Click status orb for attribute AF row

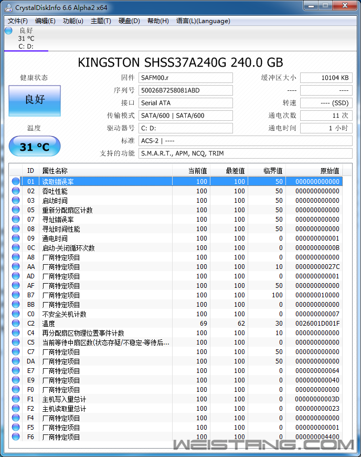[x=16, y=286]
